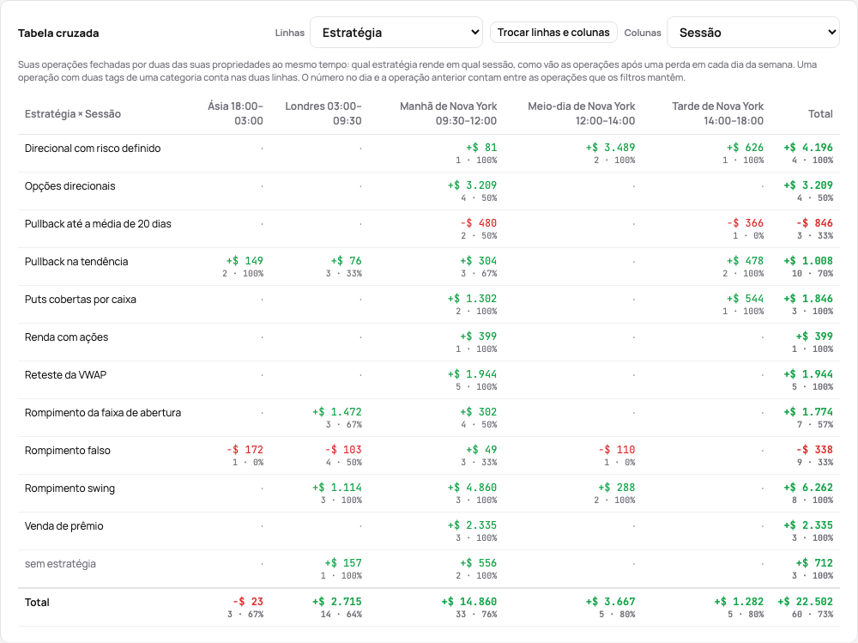Click the grand total +$ 22.502
Image resolution: width=858 pixels, height=643 pixels.
point(805,602)
